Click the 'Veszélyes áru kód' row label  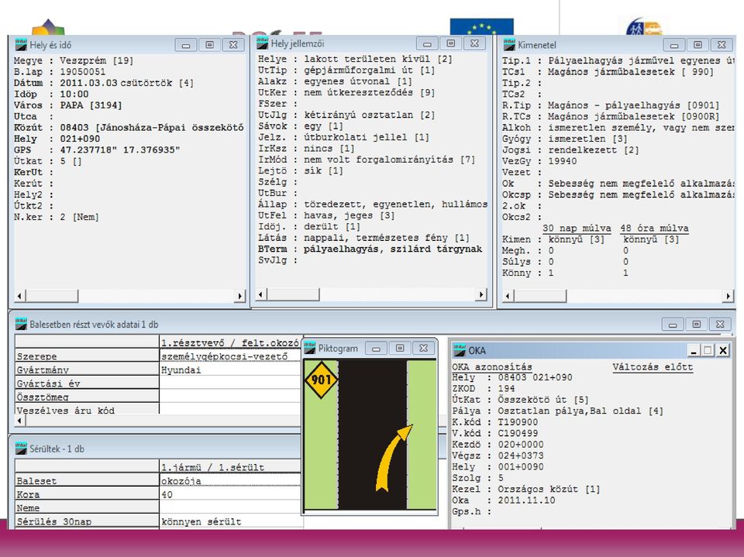(x=87, y=410)
